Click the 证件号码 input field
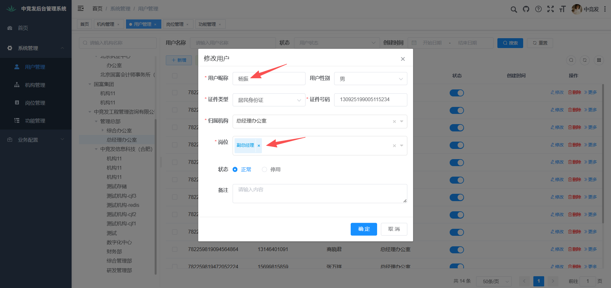This screenshot has height=288, width=611. pos(371,100)
